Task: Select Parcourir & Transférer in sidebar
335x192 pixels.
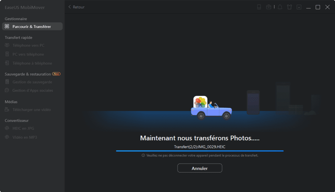Action: click(32, 26)
